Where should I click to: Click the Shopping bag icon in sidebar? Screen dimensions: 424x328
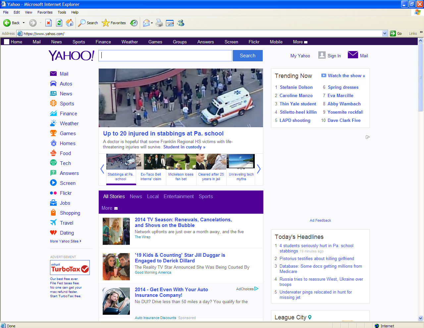click(x=53, y=213)
